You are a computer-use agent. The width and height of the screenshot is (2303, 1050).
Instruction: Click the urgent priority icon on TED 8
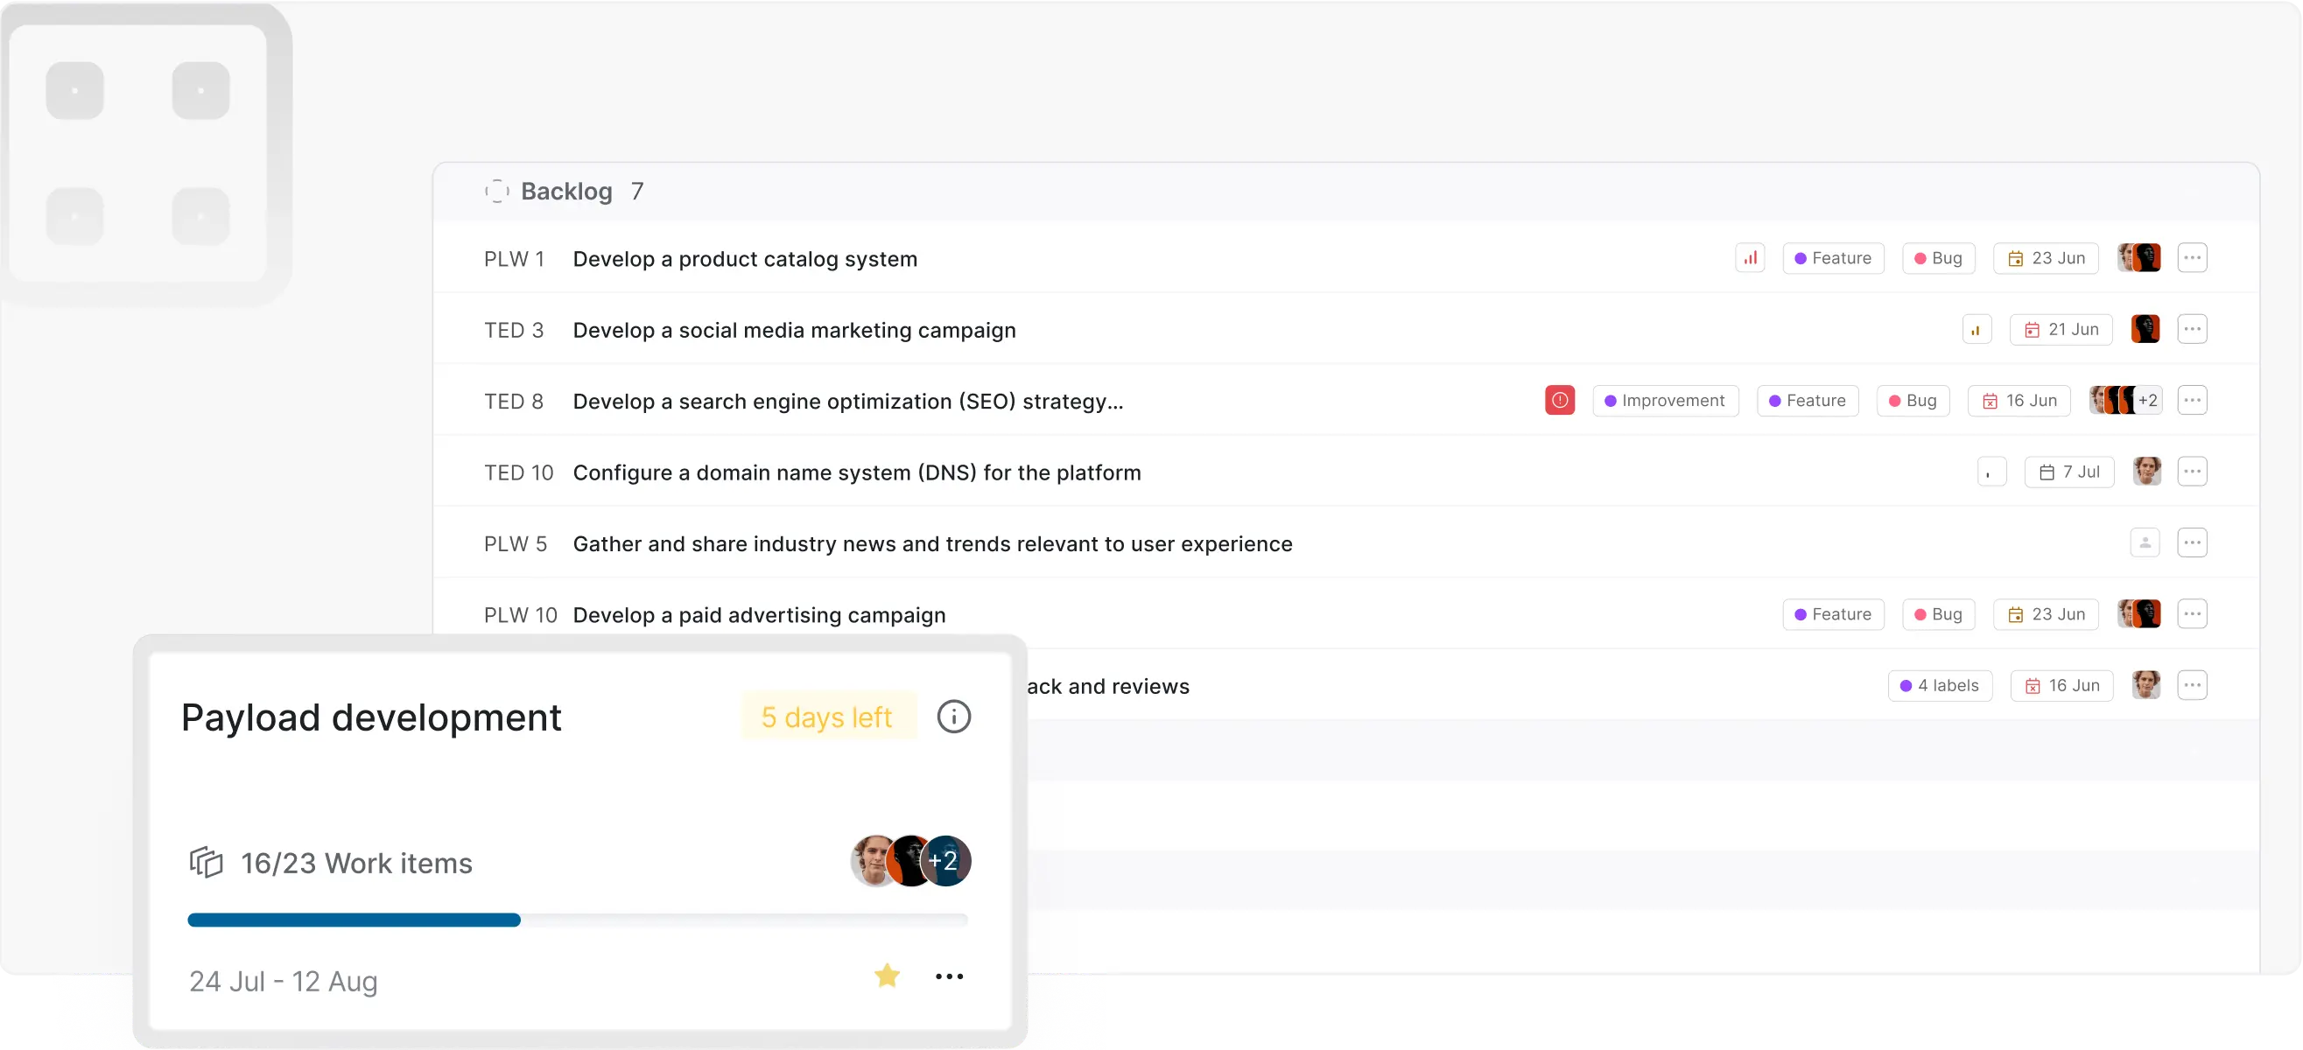[x=1559, y=401]
